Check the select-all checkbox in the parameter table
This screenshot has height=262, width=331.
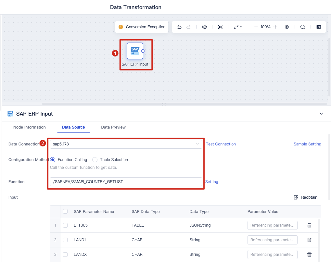[65, 211]
